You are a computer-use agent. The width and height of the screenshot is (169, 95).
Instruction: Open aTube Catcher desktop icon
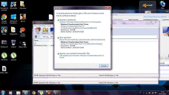[x=23, y=32]
